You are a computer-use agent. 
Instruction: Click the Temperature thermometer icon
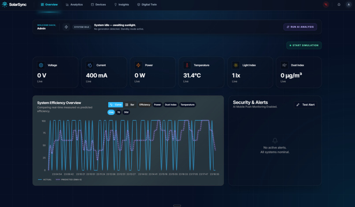[187, 65]
